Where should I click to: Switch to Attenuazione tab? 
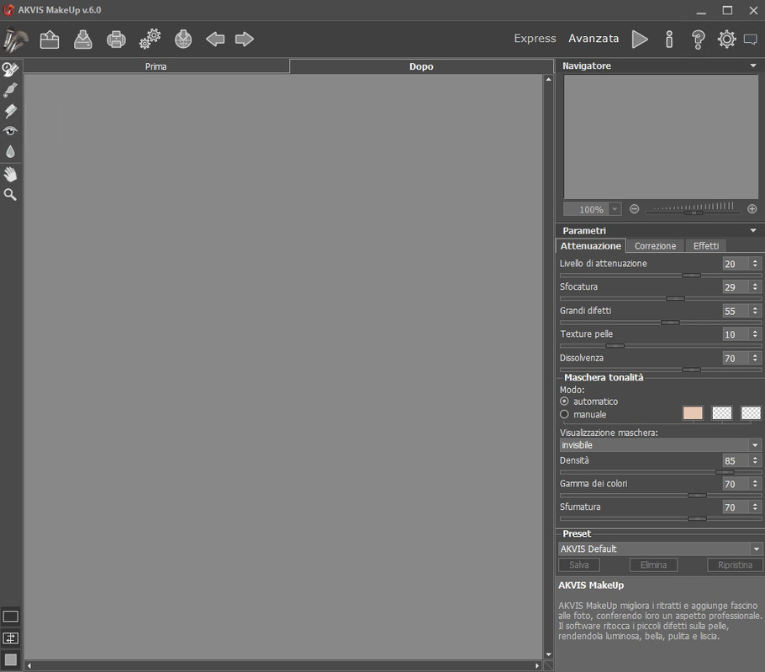click(x=590, y=246)
